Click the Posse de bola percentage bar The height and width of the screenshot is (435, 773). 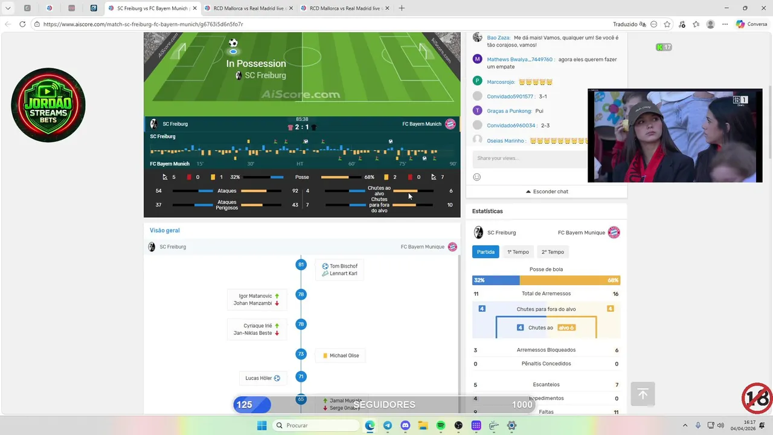tap(546, 280)
